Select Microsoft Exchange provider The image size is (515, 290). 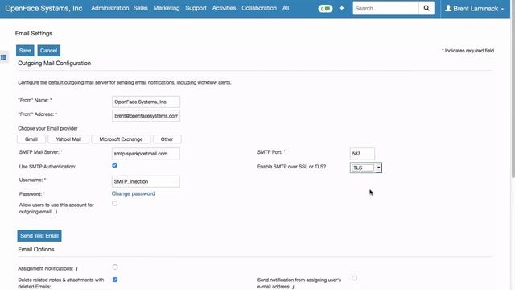(x=121, y=139)
